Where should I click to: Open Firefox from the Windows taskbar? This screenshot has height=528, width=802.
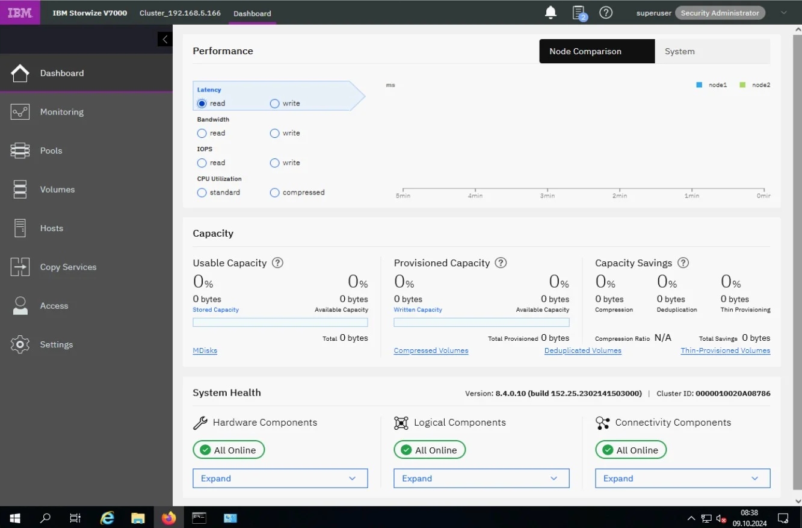[x=168, y=518]
